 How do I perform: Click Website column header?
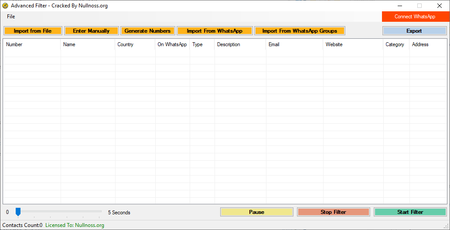click(x=353, y=44)
